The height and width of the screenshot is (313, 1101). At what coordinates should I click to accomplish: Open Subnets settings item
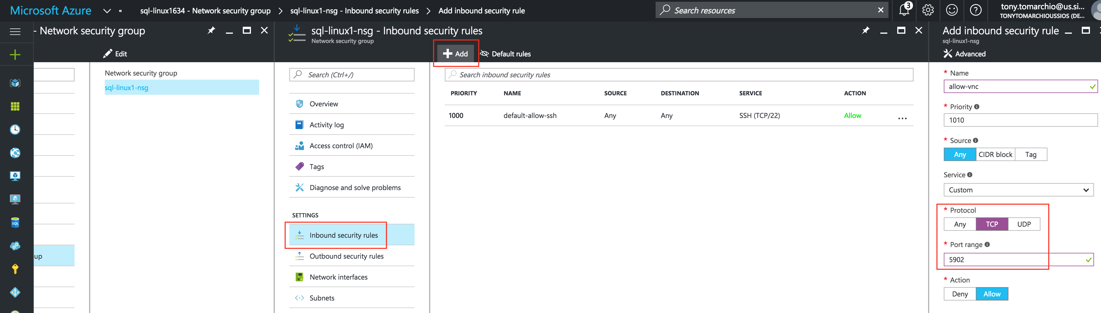click(352, 298)
